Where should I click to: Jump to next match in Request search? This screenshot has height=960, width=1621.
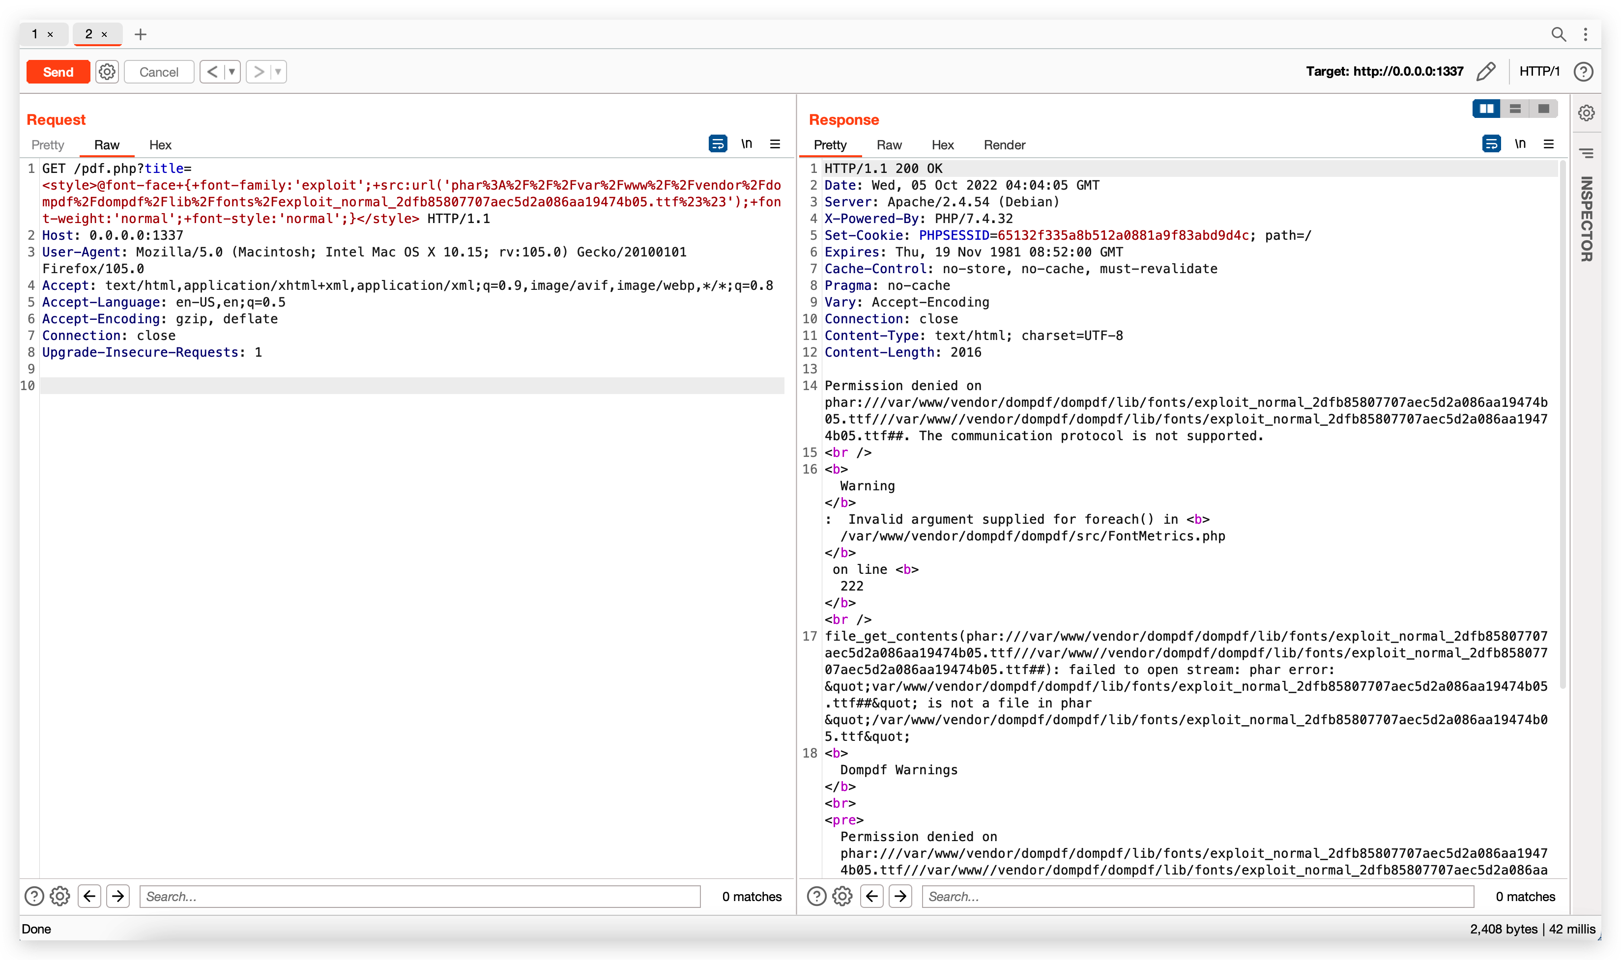click(118, 896)
